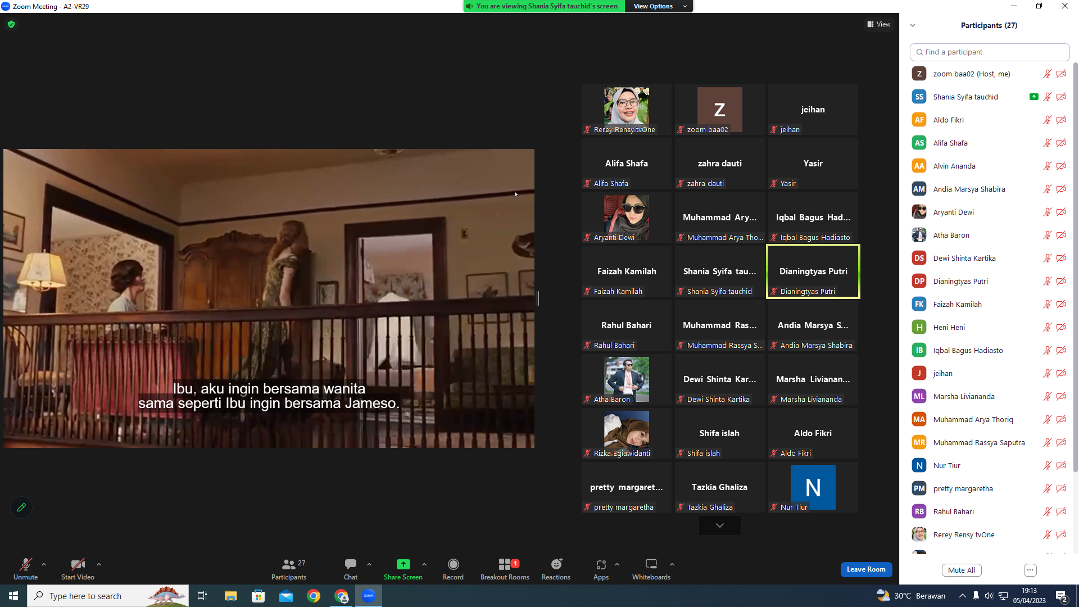
Task: Select Dianingtyas Putri's highlighted video tile
Action: [813, 271]
